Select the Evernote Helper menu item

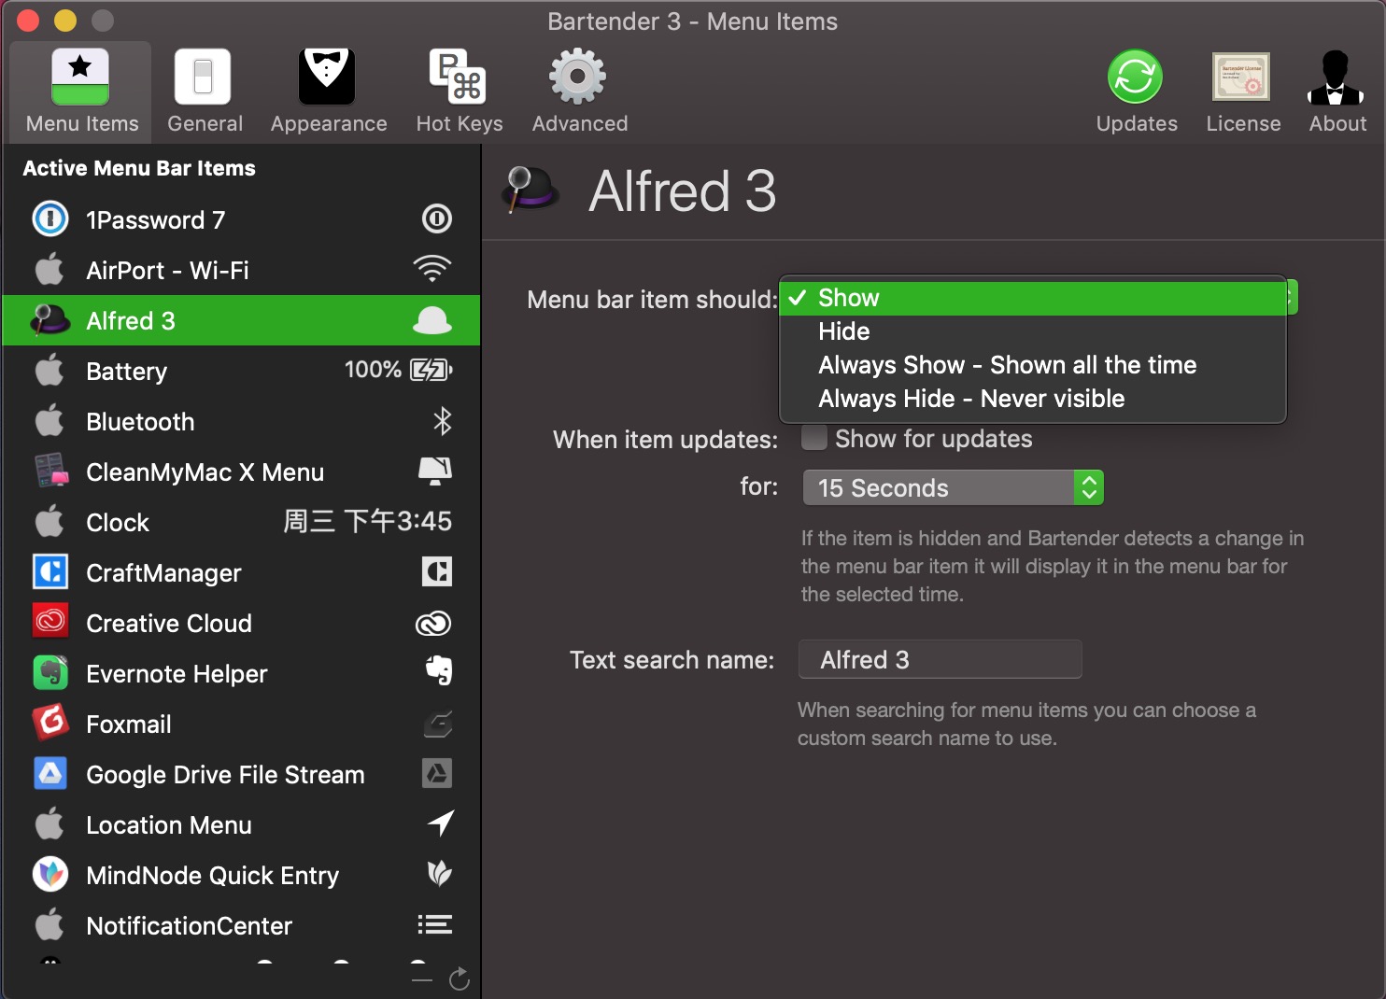[x=241, y=673]
